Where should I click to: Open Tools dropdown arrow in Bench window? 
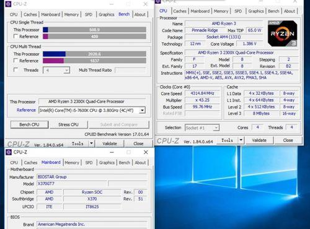pyautogui.click(x=91, y=144)
